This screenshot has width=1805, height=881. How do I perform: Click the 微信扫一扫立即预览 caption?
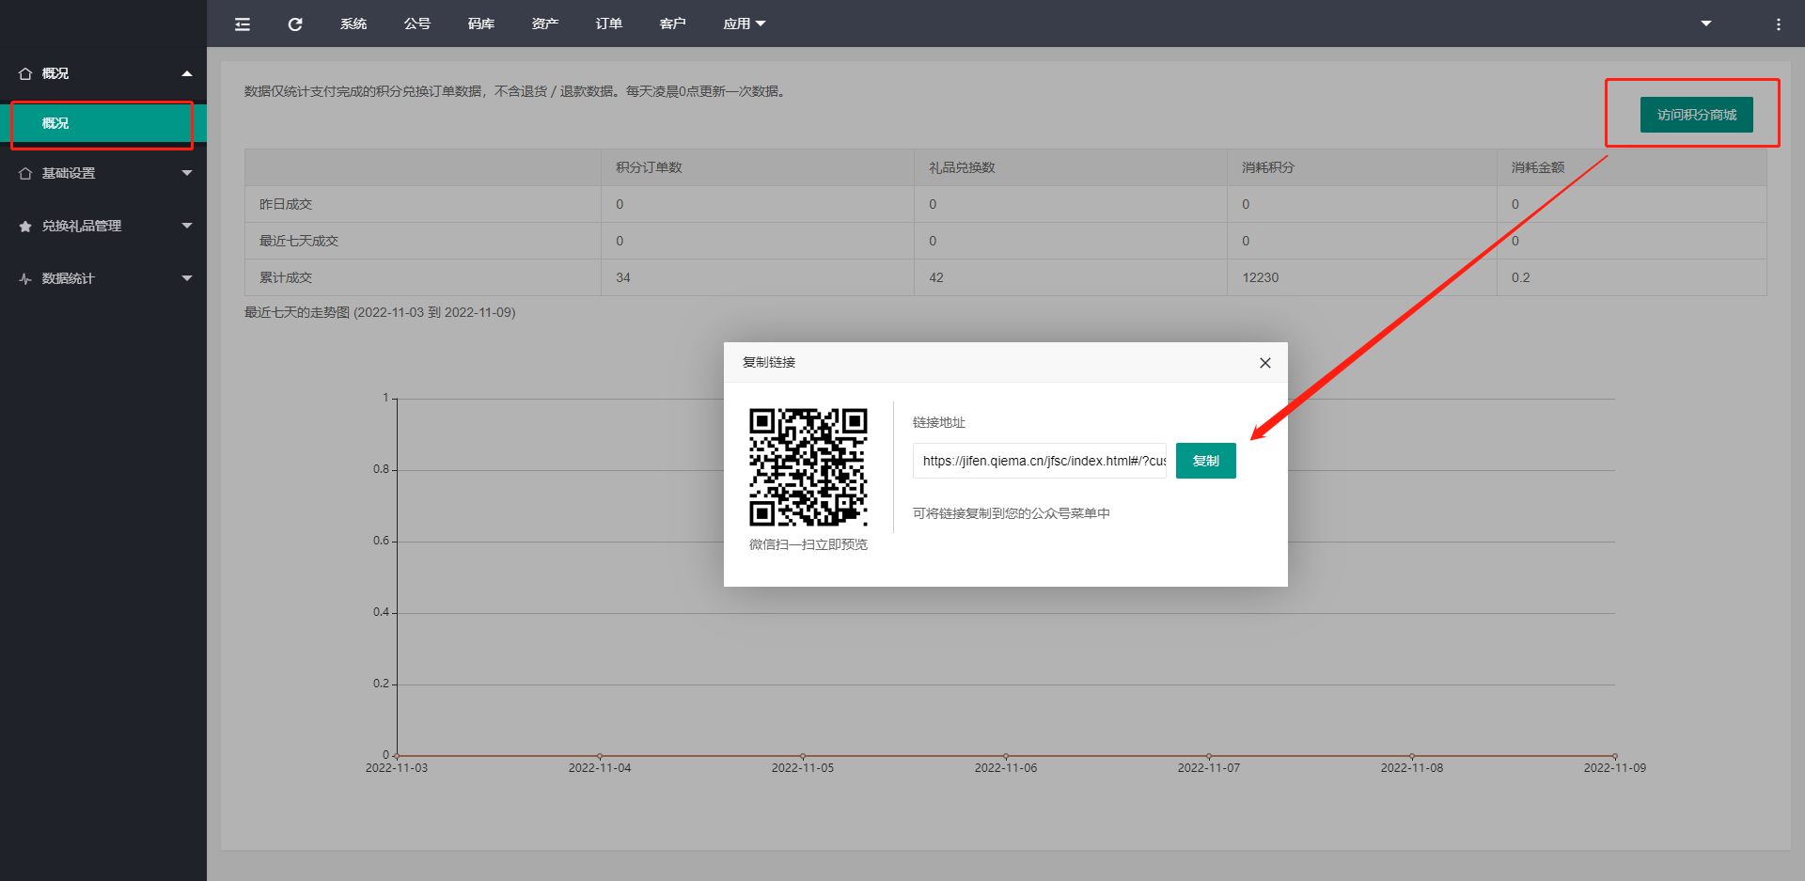808,544
